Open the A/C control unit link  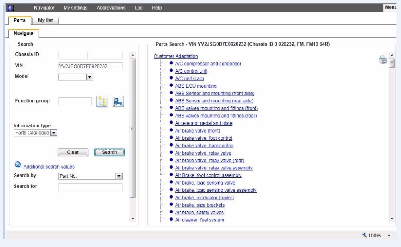tap(191, 71)
